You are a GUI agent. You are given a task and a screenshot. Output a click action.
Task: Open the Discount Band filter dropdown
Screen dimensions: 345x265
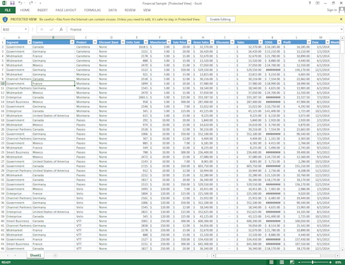123,42
